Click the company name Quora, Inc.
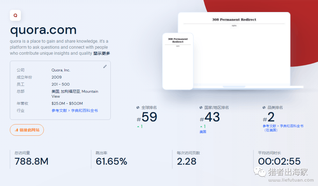The height and width of the screenshot is (186, 318). pyautogui.click(x=61, y=70)
